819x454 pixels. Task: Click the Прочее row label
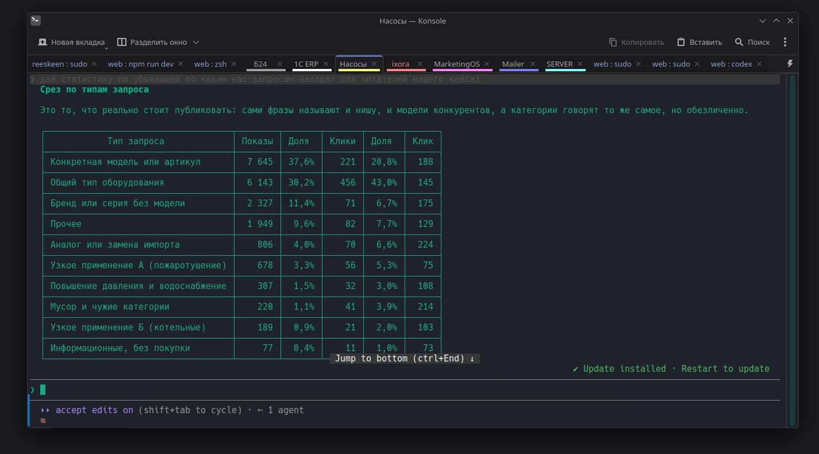point(66,224)
